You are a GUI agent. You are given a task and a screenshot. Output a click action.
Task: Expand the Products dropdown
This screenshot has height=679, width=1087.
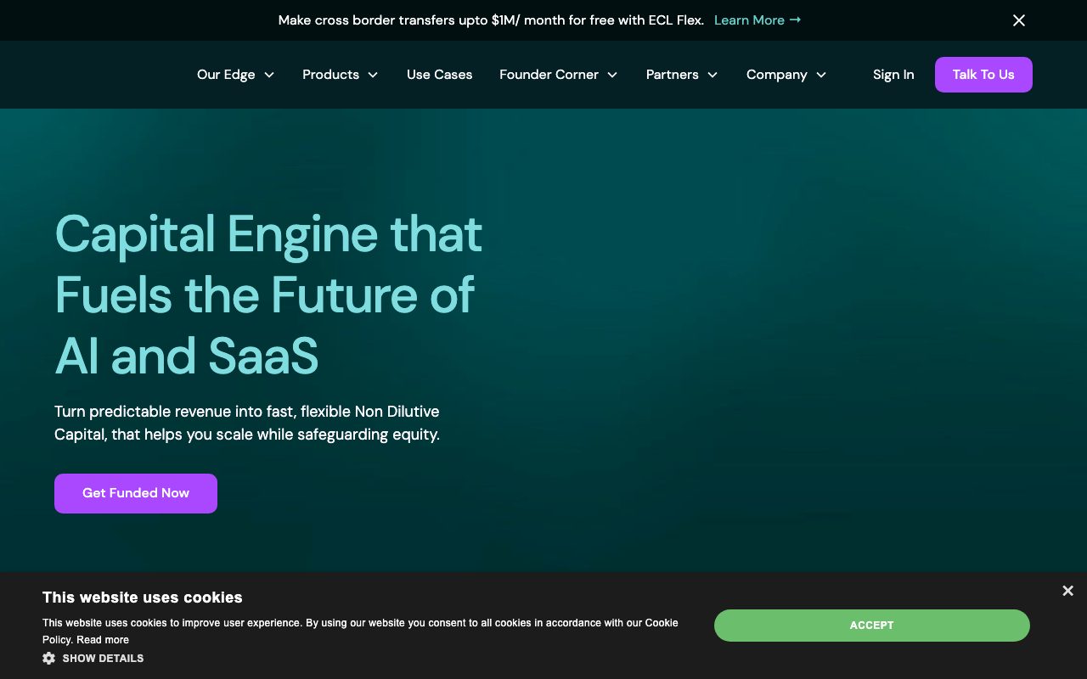[341, 75]
